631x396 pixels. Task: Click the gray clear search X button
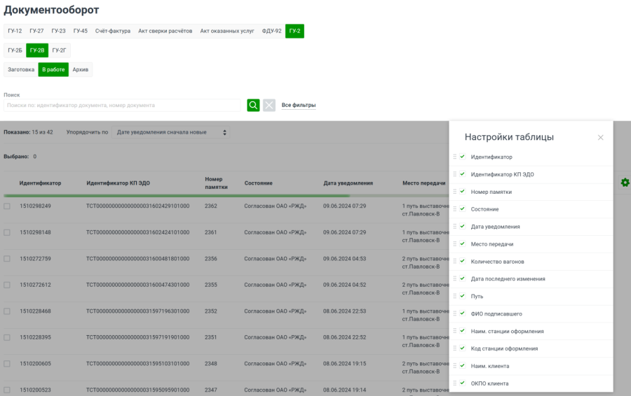click(269, 105)
